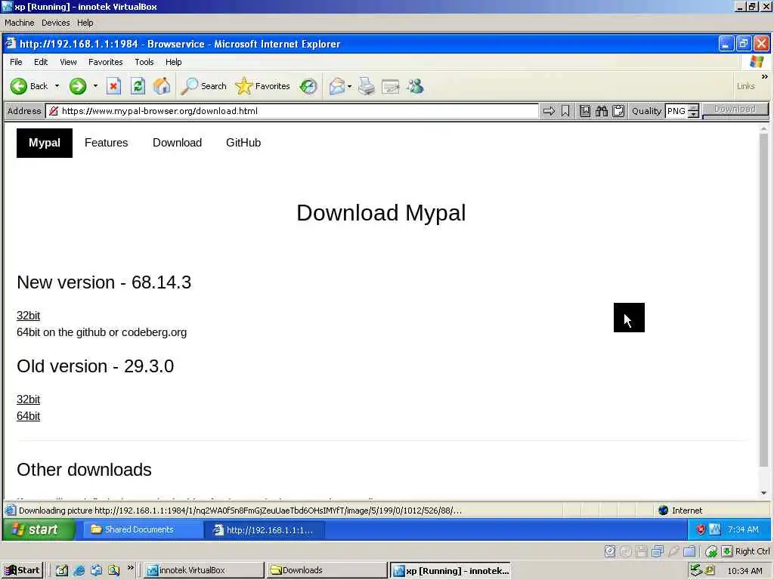This screenshot has height=580, width=774.
Task: Click the green Forward arrow icon
Action: click(78, 86)
